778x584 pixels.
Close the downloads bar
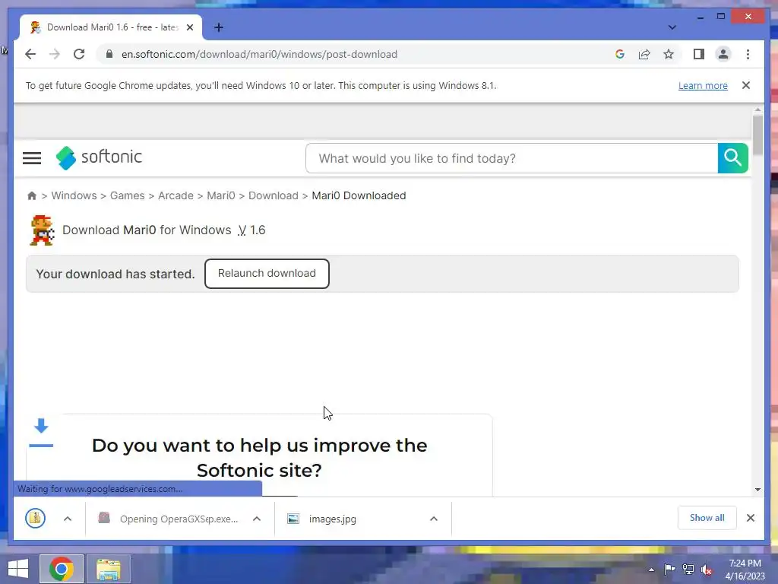coord(750,518)
